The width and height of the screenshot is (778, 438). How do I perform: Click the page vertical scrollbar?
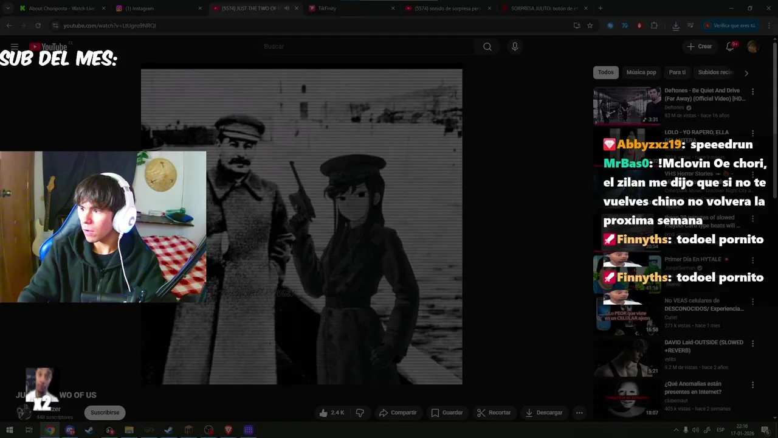(774, 122)
